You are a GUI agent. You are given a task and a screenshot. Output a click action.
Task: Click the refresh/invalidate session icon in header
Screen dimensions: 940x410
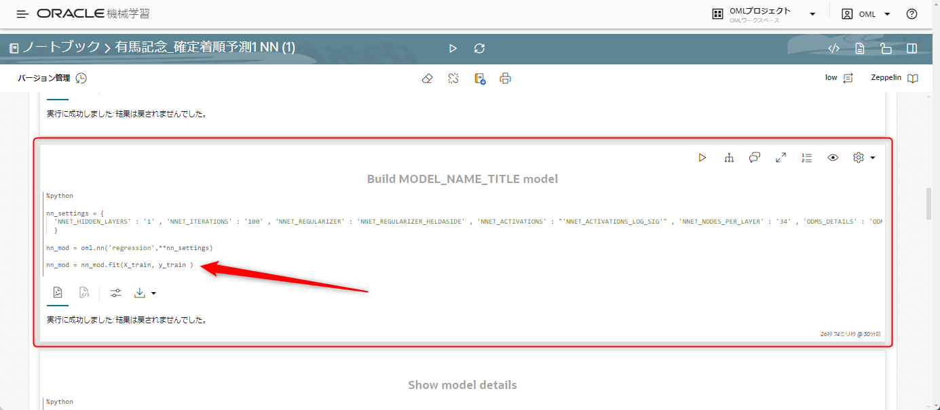[x=479, y=48]
